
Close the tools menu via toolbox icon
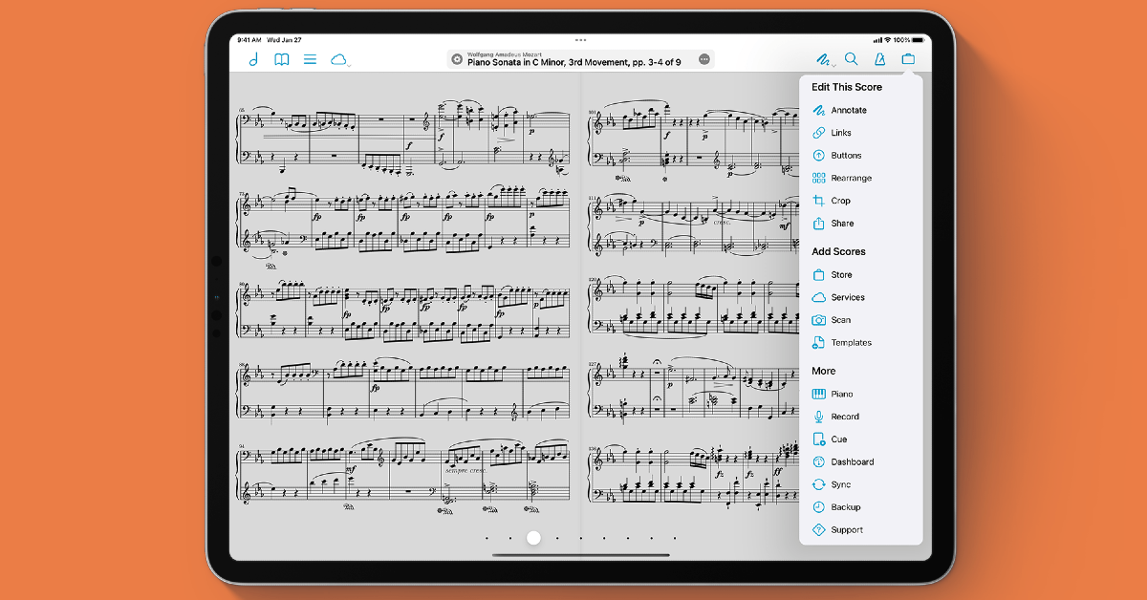(908, 59)
